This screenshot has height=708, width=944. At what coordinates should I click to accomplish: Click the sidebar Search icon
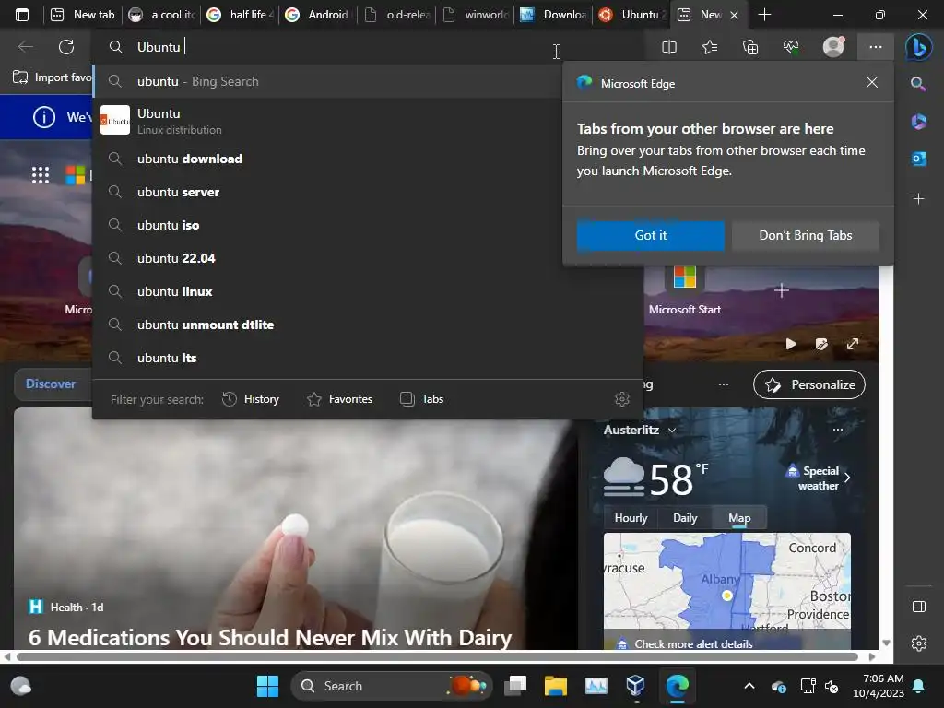(x=917, y=84)
